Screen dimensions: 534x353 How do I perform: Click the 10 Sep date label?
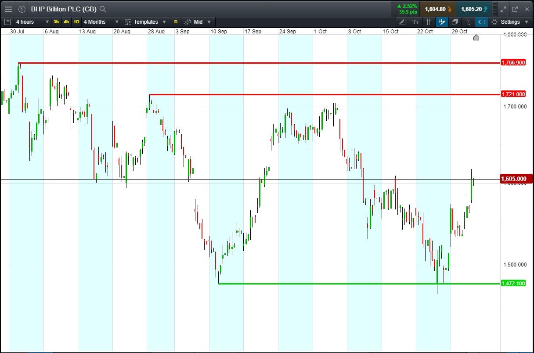pos(219,32)
